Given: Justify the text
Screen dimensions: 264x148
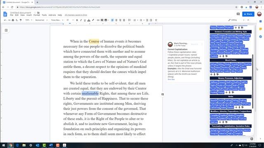Looking at the screenshot, I should click(124, 20).
